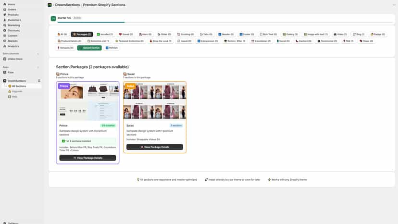This screenshot has height=224, width=398.
Task: Open the Prince package preview thumbnail
Action: pyautogui.click(x=87, y=101)
